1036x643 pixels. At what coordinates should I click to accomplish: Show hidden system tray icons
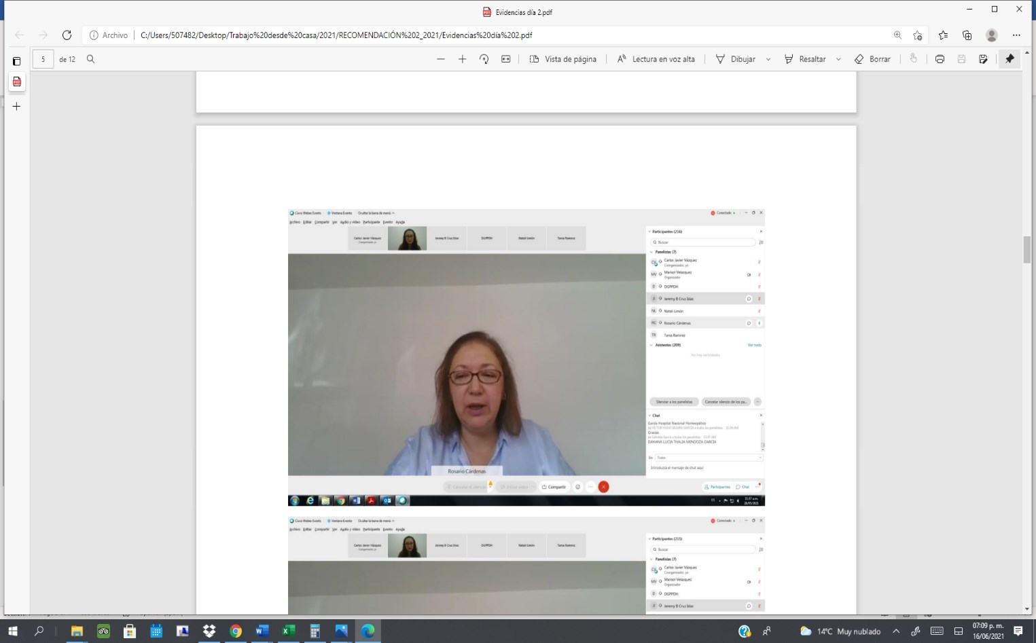[896, 631]
